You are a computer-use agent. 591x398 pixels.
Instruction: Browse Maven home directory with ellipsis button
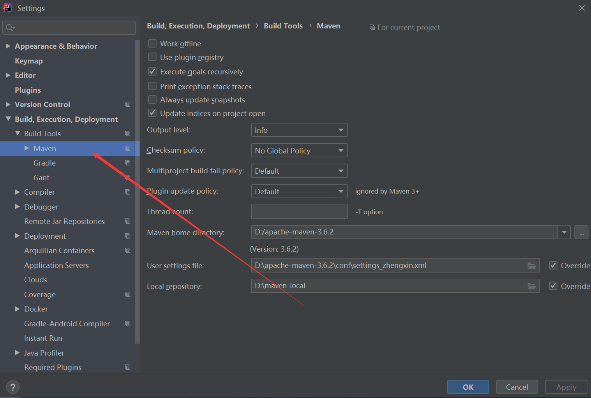581,232
